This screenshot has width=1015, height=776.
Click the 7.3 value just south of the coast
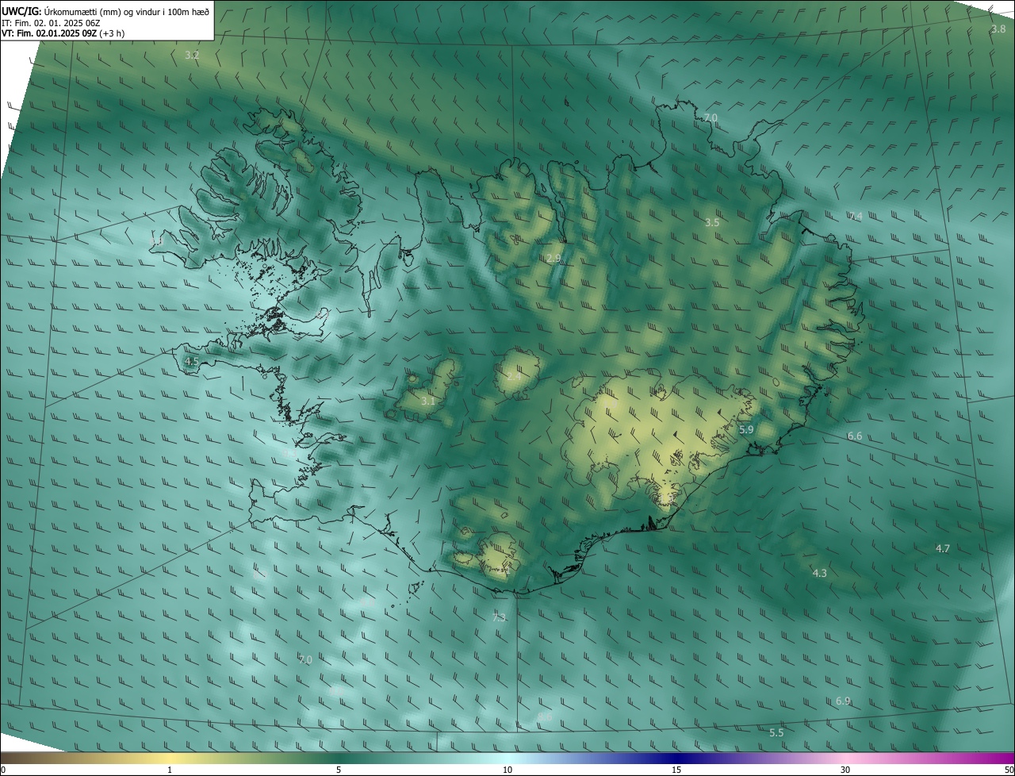[499, 617]
